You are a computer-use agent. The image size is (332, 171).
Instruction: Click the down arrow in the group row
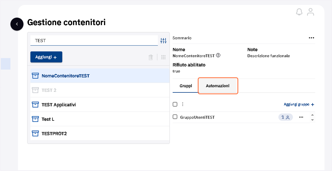point(312,120)
